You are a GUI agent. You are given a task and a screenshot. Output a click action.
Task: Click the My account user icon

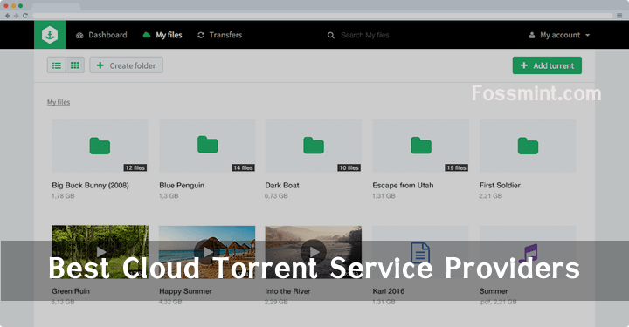532,35
